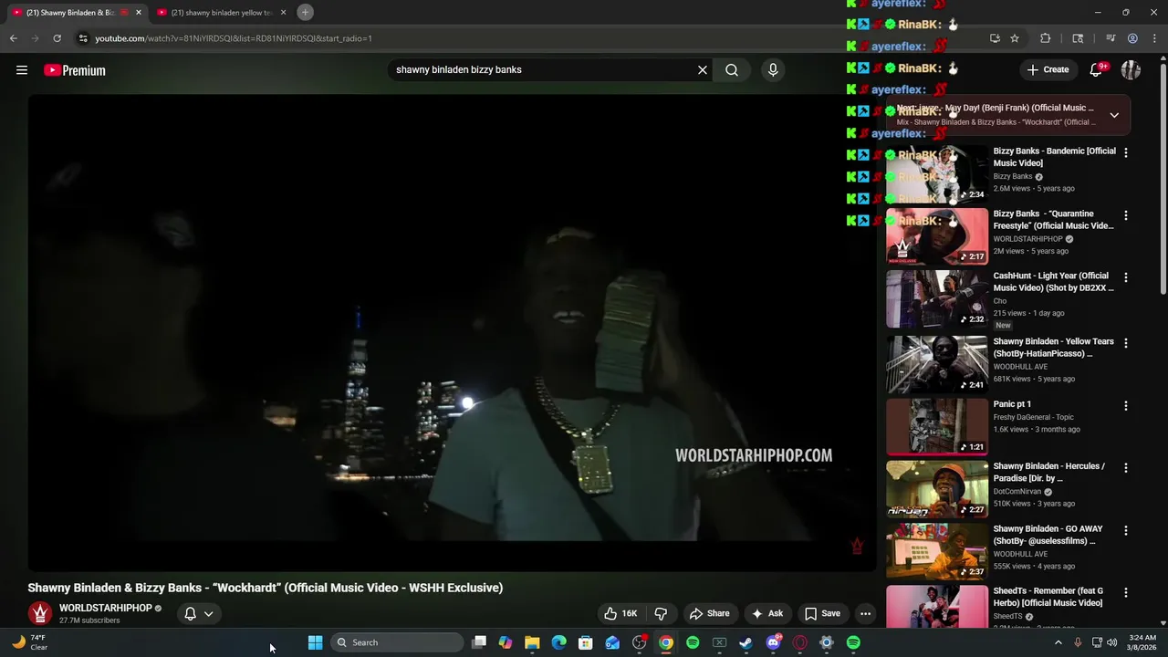Click the video player to pause
1168x657 pixels.
(452, 333)
